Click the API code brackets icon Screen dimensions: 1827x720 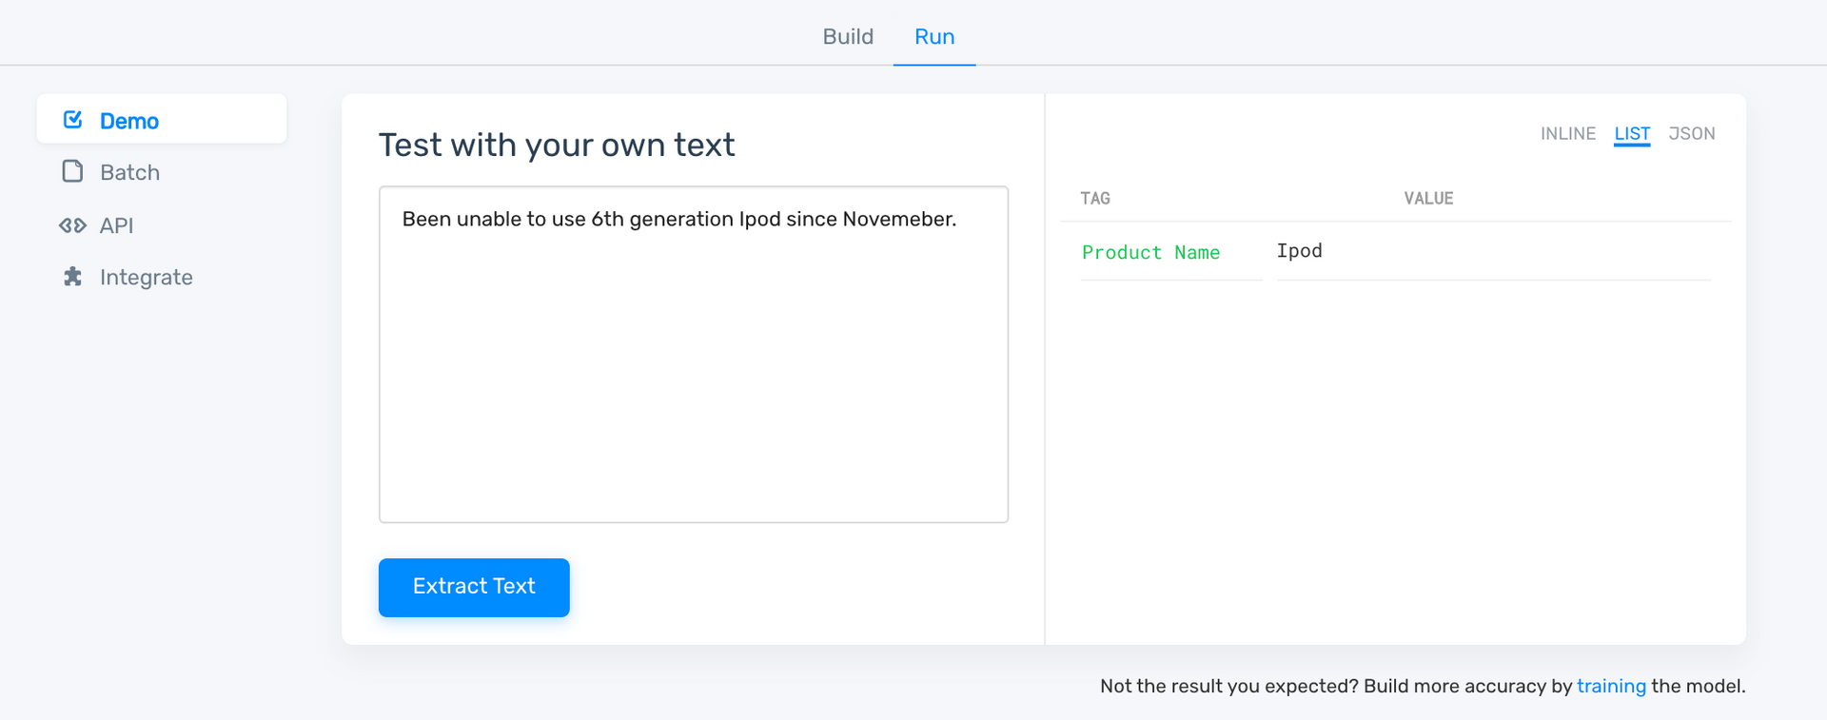pos(72,225)
